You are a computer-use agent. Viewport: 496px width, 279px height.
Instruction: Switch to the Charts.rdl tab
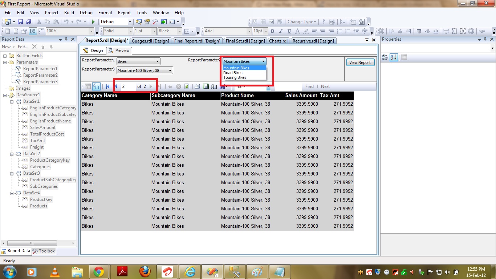[278, 41]
